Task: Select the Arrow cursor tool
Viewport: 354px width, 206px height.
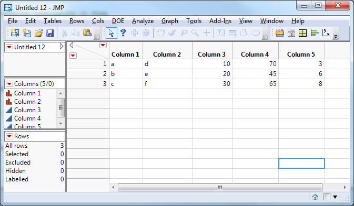Action: [112, 33]
